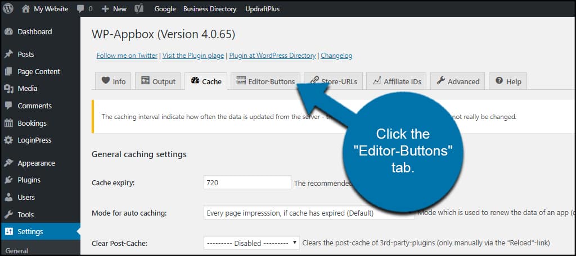This screenshot has width=576, height=256.
Task: Switch to the Info tab
Action: pos(113,81)
